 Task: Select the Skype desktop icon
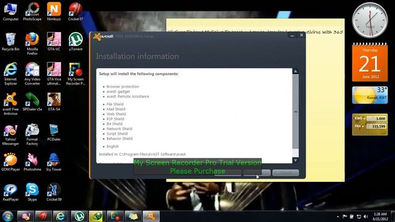tap(32, 192)
